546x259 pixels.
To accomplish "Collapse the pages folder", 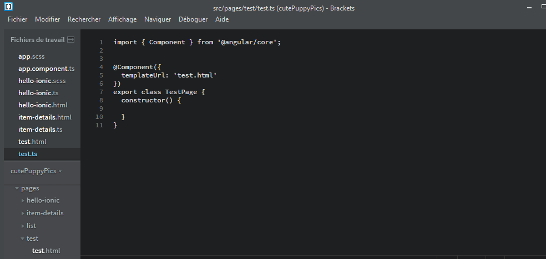I will pyautogui.click(x=17, y=189).
